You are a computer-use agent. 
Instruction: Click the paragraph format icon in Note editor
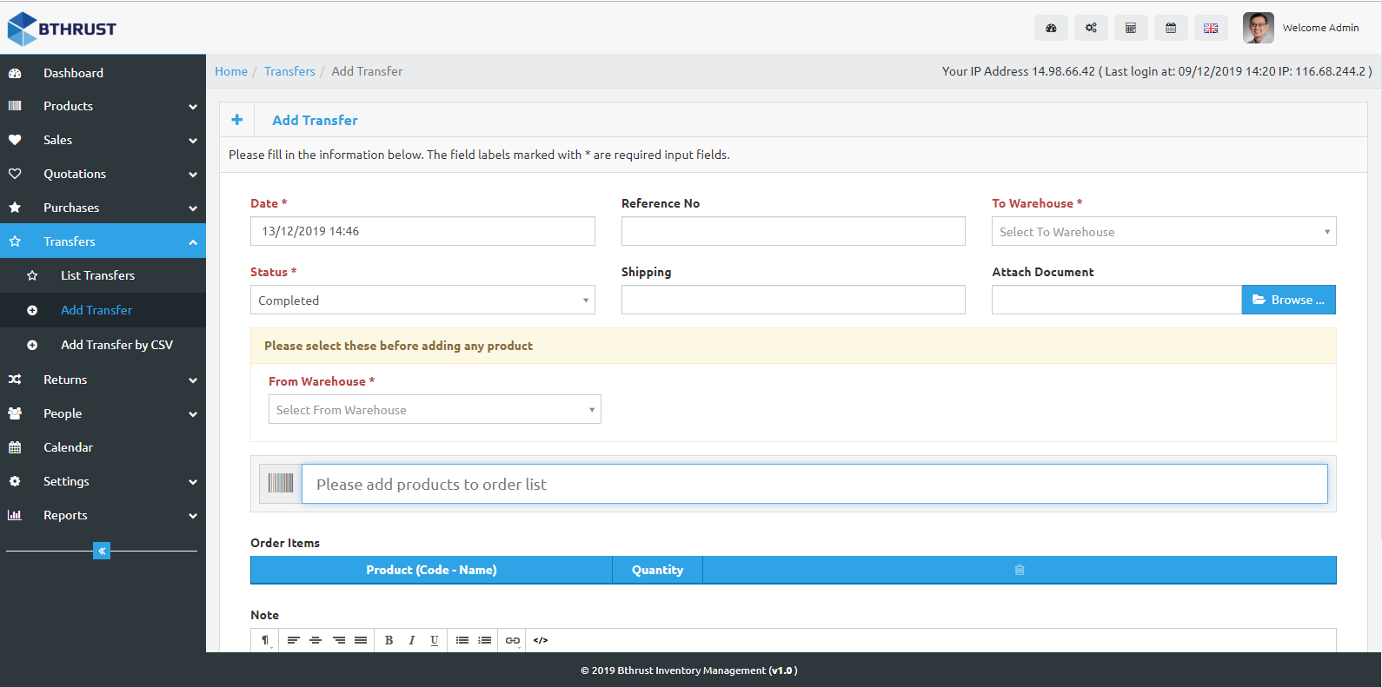click(265, 640)
